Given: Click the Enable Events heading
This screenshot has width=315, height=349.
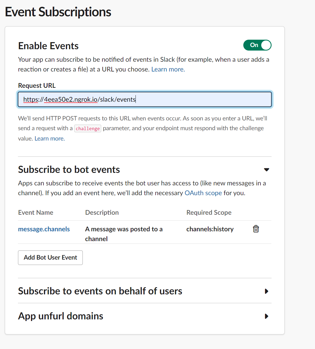Looking at the screenshot, I should pos(48,46).
